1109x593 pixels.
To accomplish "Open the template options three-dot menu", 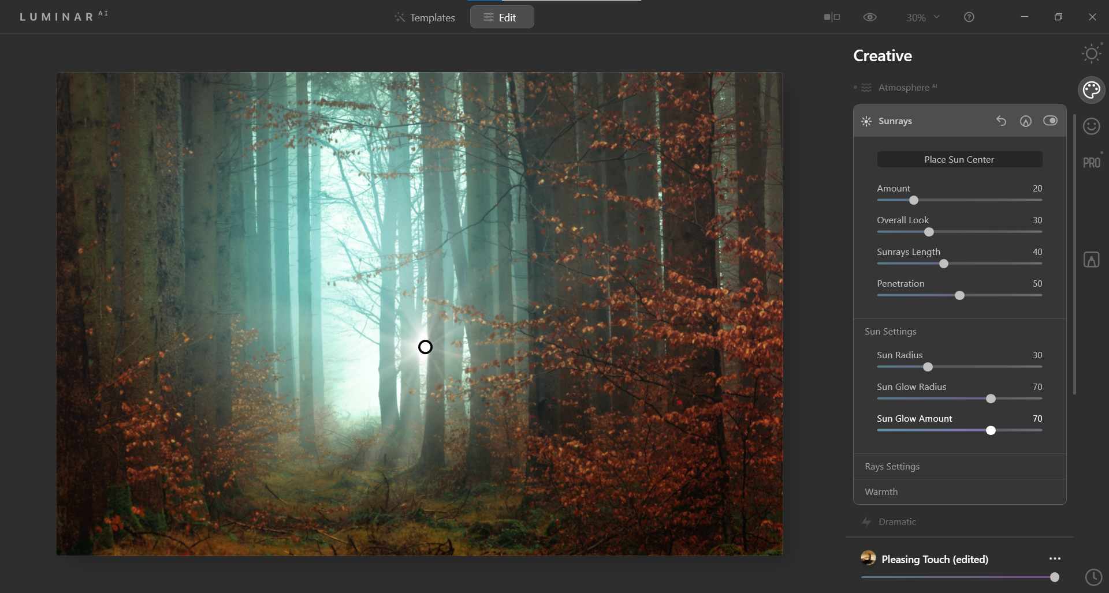I will coord(1055,558).
